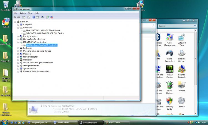This screenshot has width=208, height=125.
Task: Click the volume speaker icon in system tray
Action: pyautogui.click(x=199, y=122)
